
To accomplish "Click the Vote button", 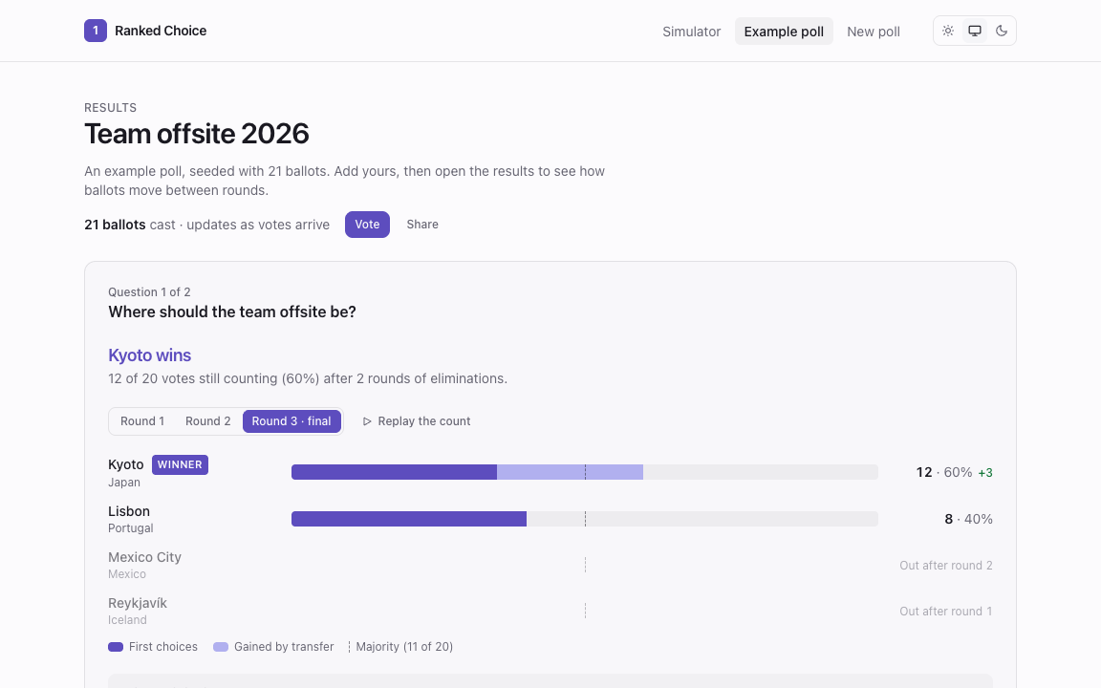I will coord(367,225).
